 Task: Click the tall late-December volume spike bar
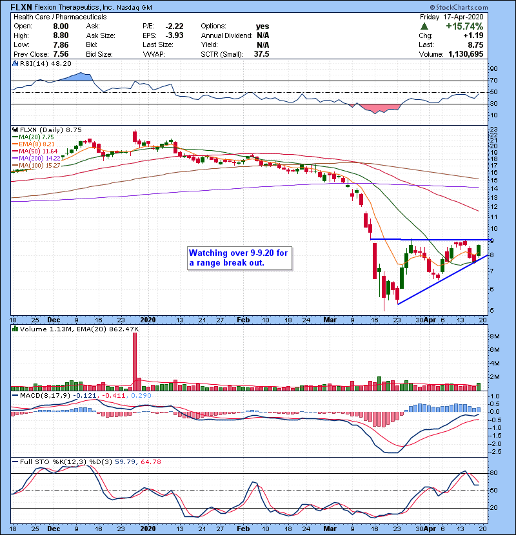(135, 362)
